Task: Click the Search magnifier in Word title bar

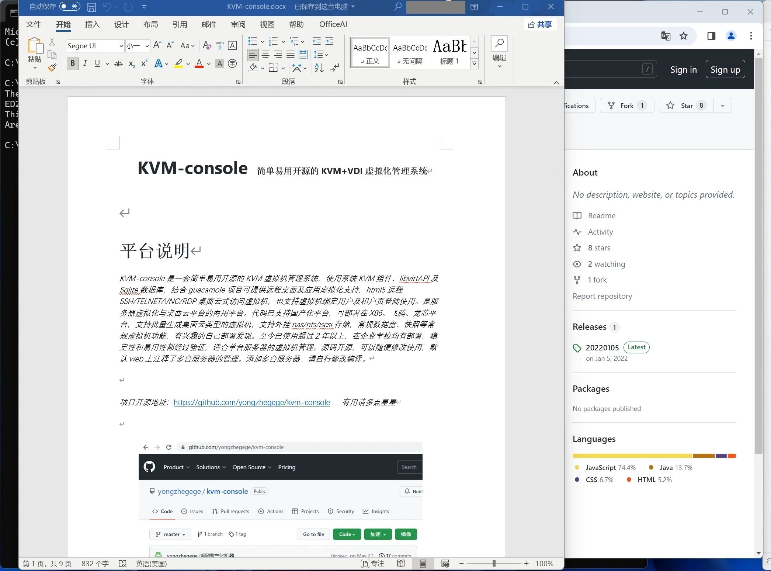Action: [x=397, y=7]
